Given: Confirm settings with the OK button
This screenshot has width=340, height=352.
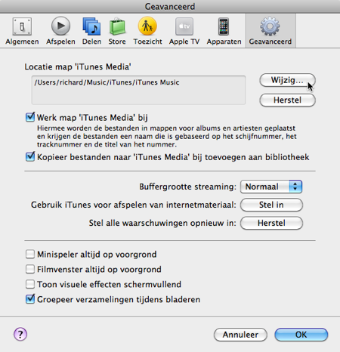Looking at the screenshot, I should 301,335.
